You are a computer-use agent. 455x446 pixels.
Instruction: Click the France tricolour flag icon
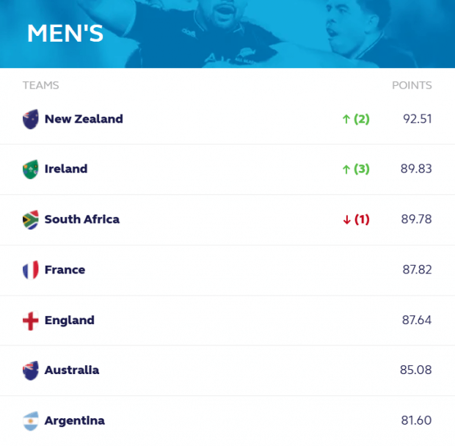click(31, 270)
